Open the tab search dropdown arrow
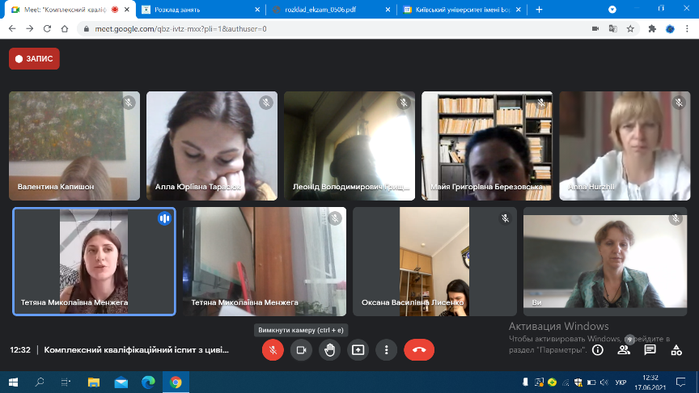The height and width of the screenshot is (393, 699). (x=612, y=10)
